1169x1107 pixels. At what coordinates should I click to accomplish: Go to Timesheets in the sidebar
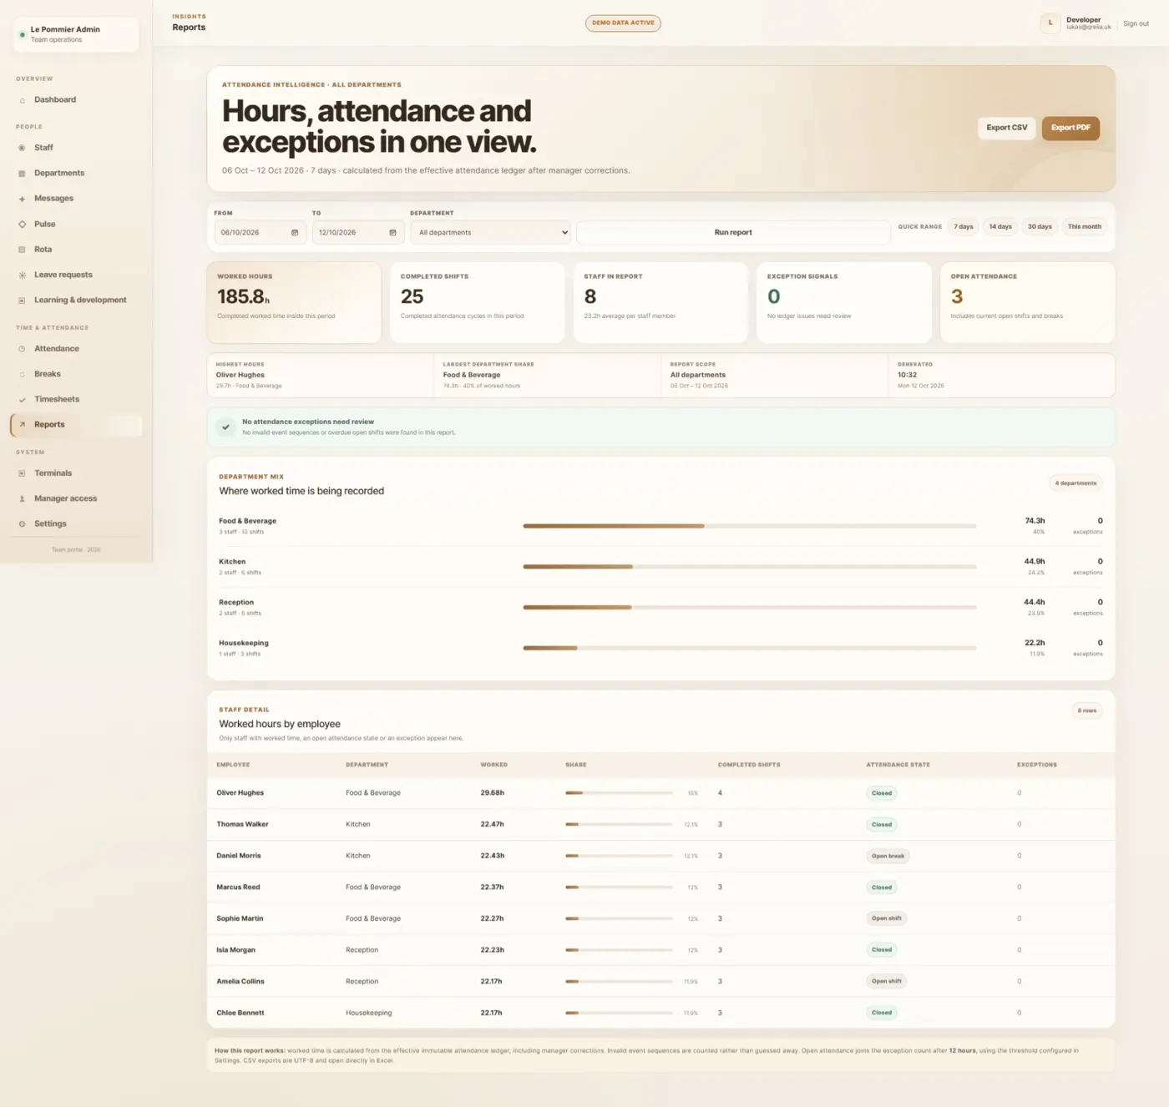[76, 399]
